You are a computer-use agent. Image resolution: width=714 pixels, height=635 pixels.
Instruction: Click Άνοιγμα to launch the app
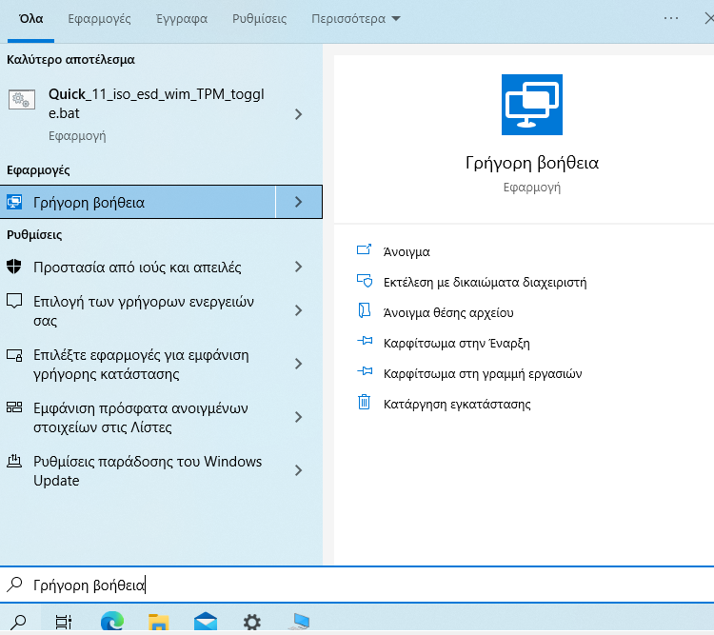click(x=407, y=252)
